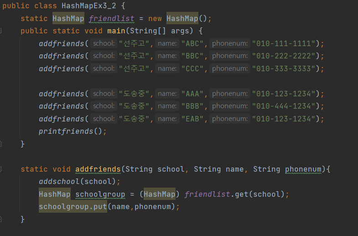Click the highlighted (HashMap) cast
The width and height of the screenshot is (358, 236).
159,194
